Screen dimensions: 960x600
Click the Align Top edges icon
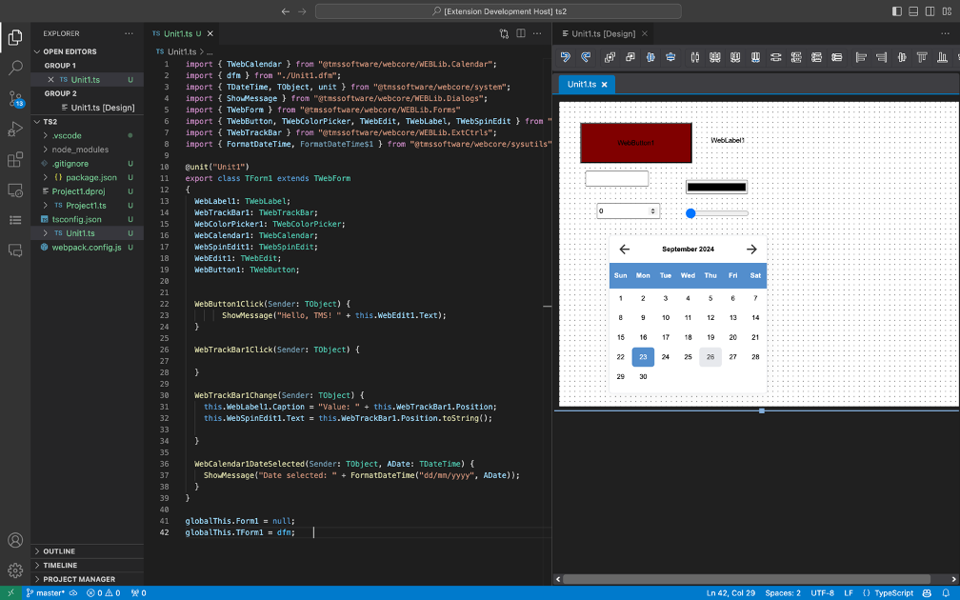pos(922,57)
